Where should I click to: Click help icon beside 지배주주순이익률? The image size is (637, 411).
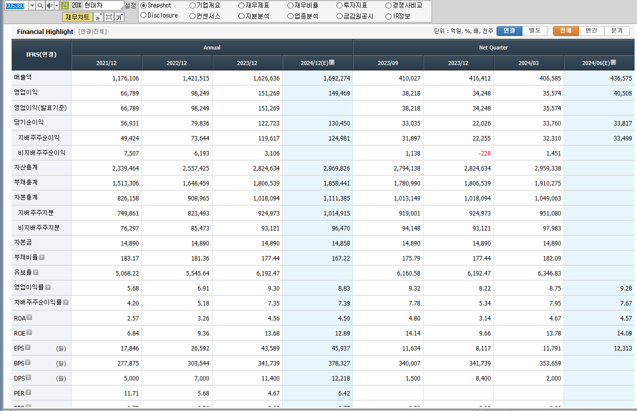point(65,302)
